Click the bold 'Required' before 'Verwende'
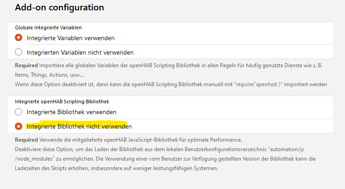The height and width of the screenshot is (189, 345). 26,140
